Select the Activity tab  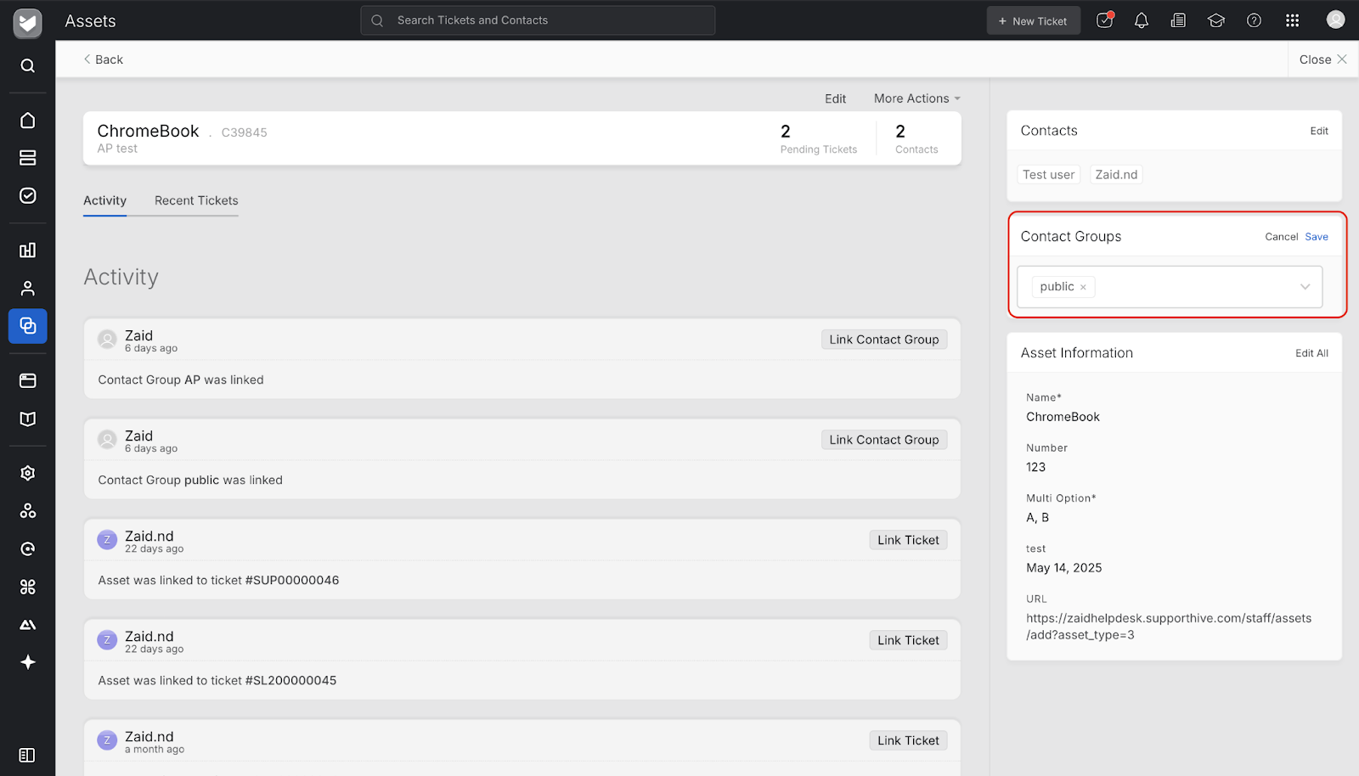click(x=104, y=201)
